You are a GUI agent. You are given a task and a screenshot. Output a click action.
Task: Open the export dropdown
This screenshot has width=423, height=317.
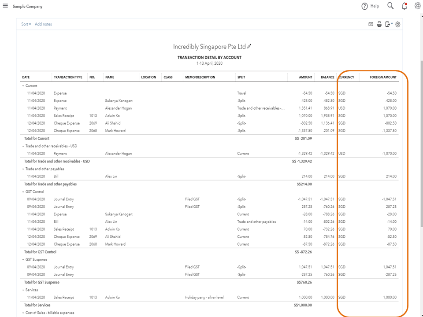pyautogui.click(x=389, y=24)
